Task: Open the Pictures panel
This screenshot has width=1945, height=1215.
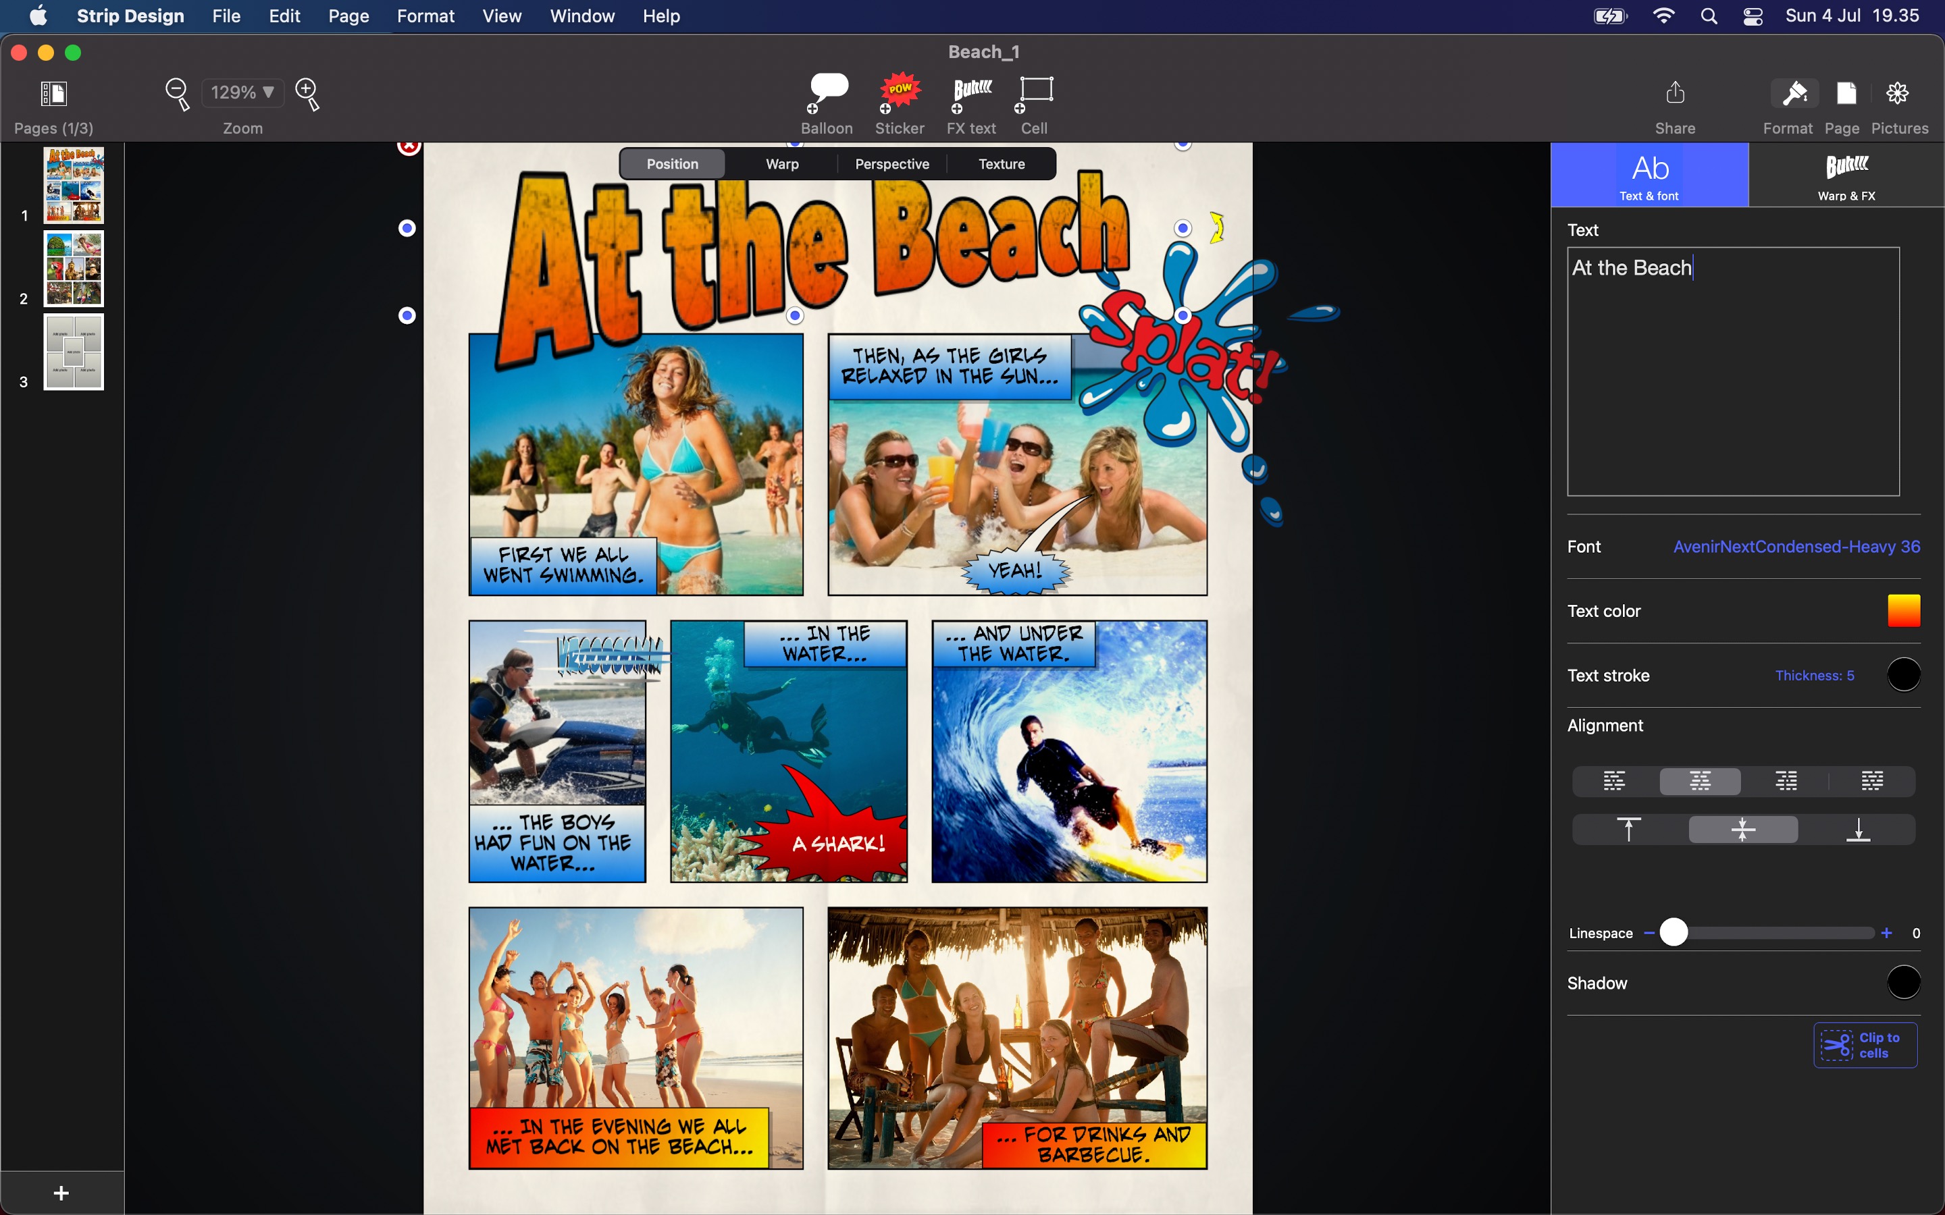Action: pyautogui.click(x=1898, y=94)
